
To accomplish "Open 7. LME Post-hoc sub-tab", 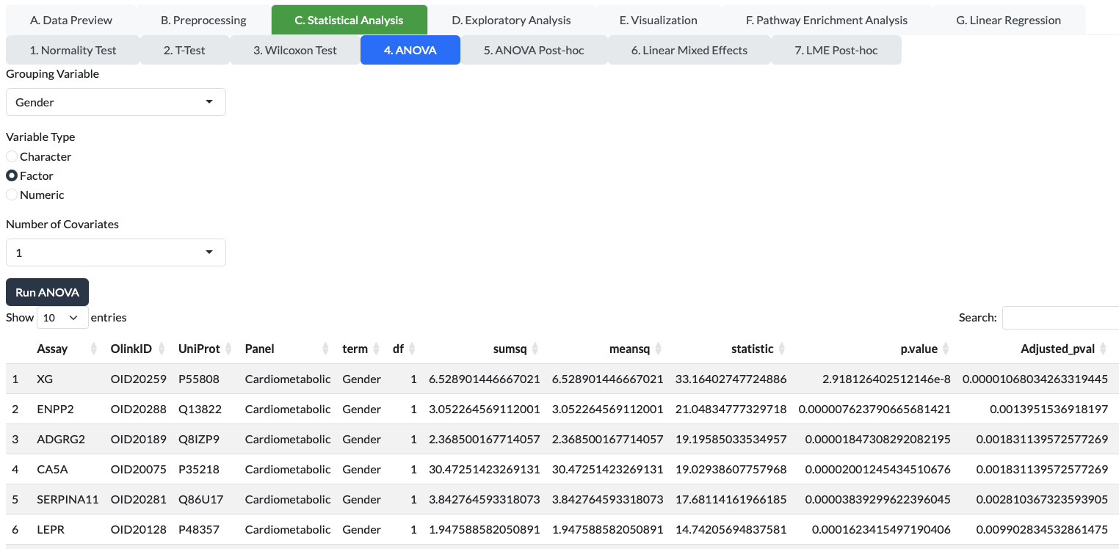I will (836, 50).
